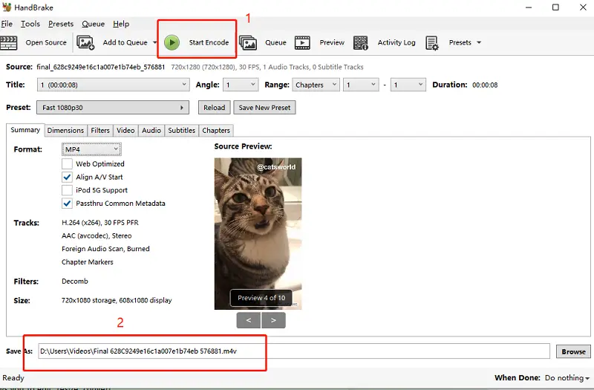Switch to the Audio tab

[151, 131]
